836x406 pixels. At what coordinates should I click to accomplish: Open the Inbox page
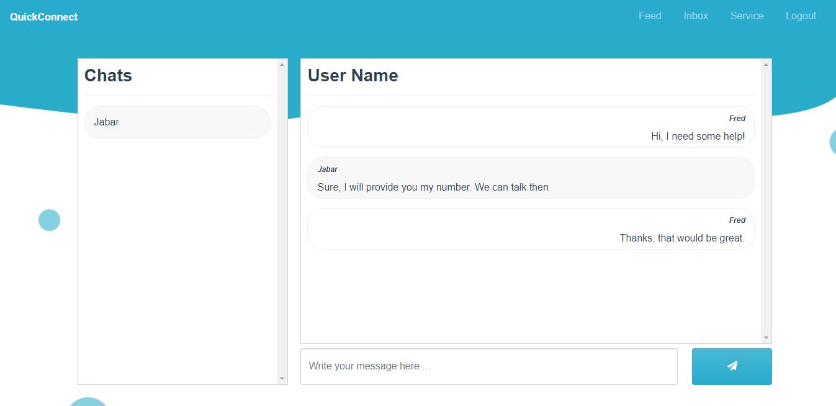tap(696, 16)
